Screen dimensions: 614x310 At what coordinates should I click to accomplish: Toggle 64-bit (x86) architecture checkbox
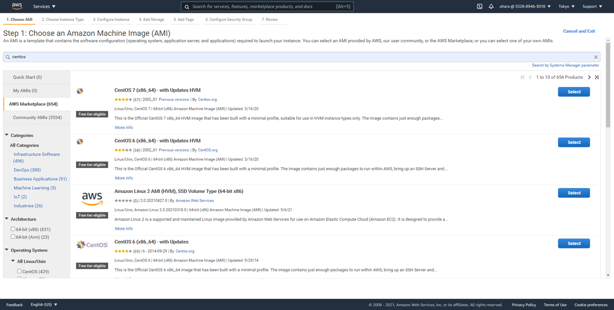pyautogui.click(x=13, y=229)
